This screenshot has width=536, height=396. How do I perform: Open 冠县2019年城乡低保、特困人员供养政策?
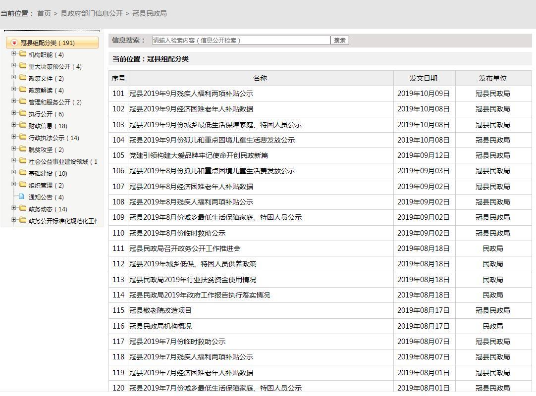[193, 264]
